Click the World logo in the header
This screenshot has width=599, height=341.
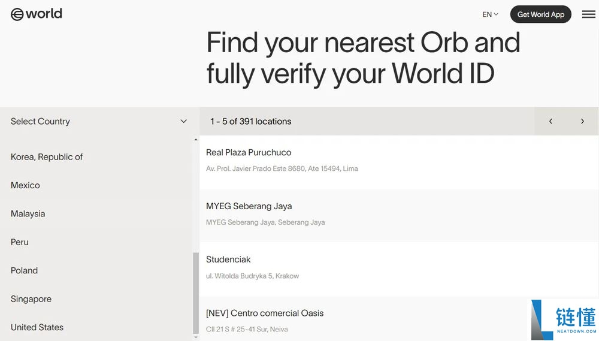point(37,14)
